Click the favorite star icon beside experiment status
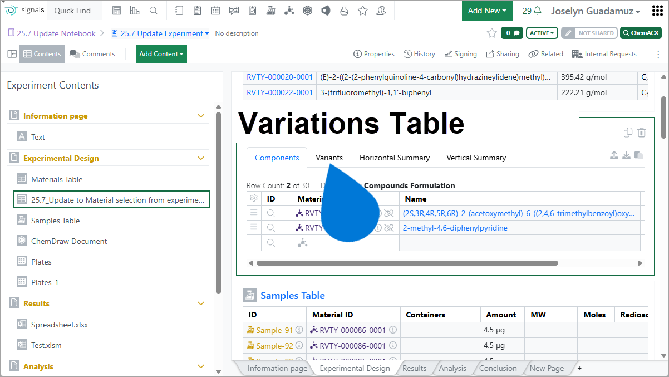The height and width of the screenshot is (377, 669). pyautogui.click(x=491, y=33)
